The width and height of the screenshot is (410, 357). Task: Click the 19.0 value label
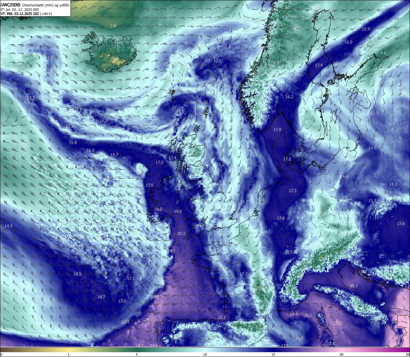[178, 211]
